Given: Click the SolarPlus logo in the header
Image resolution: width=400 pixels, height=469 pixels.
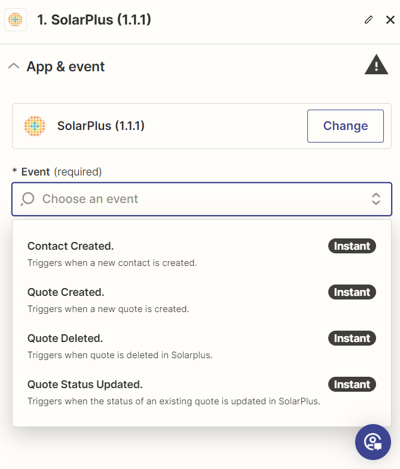Looking at the screenshot, I should (x=16, y=20).
